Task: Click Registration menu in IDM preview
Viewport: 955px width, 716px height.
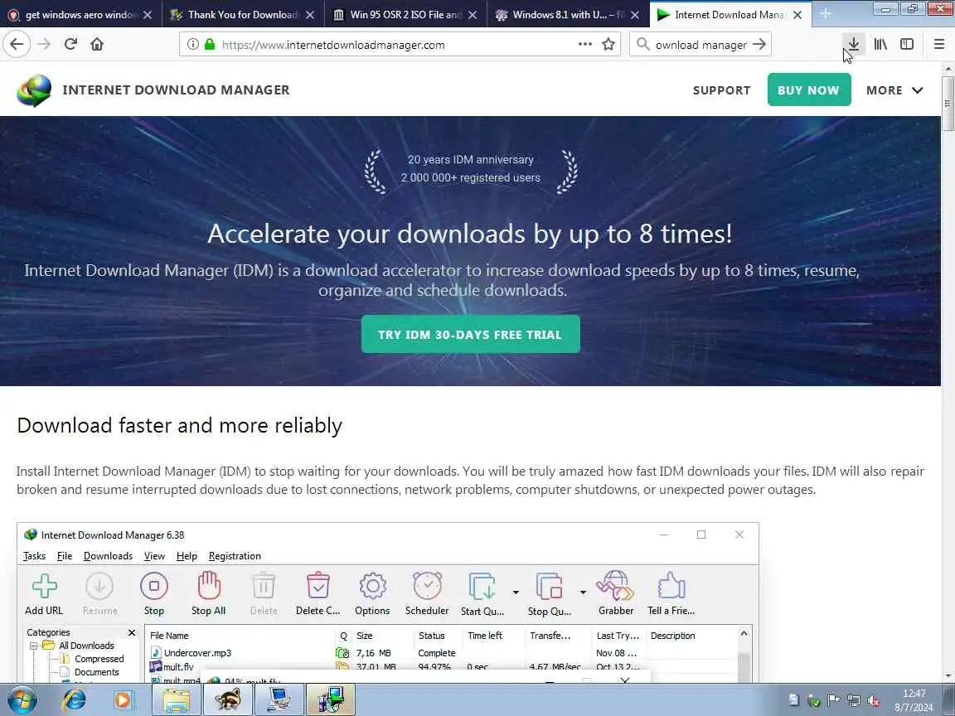Action: click(x=235, y=556)
